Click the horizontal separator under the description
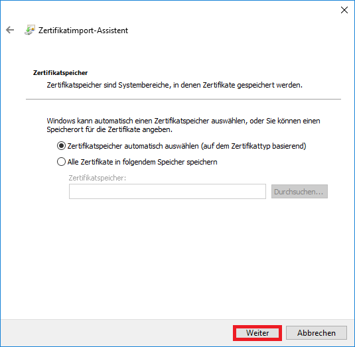This screenshot has height=347, width=355. [x=183, y=99]
